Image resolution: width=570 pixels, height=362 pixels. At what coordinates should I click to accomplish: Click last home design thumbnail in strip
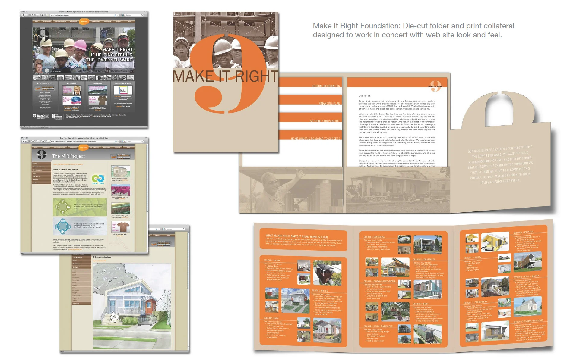point(131,78)
